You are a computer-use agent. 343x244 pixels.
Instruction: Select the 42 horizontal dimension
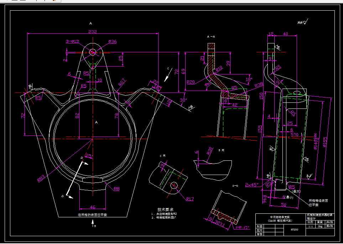tap(234, 105)
